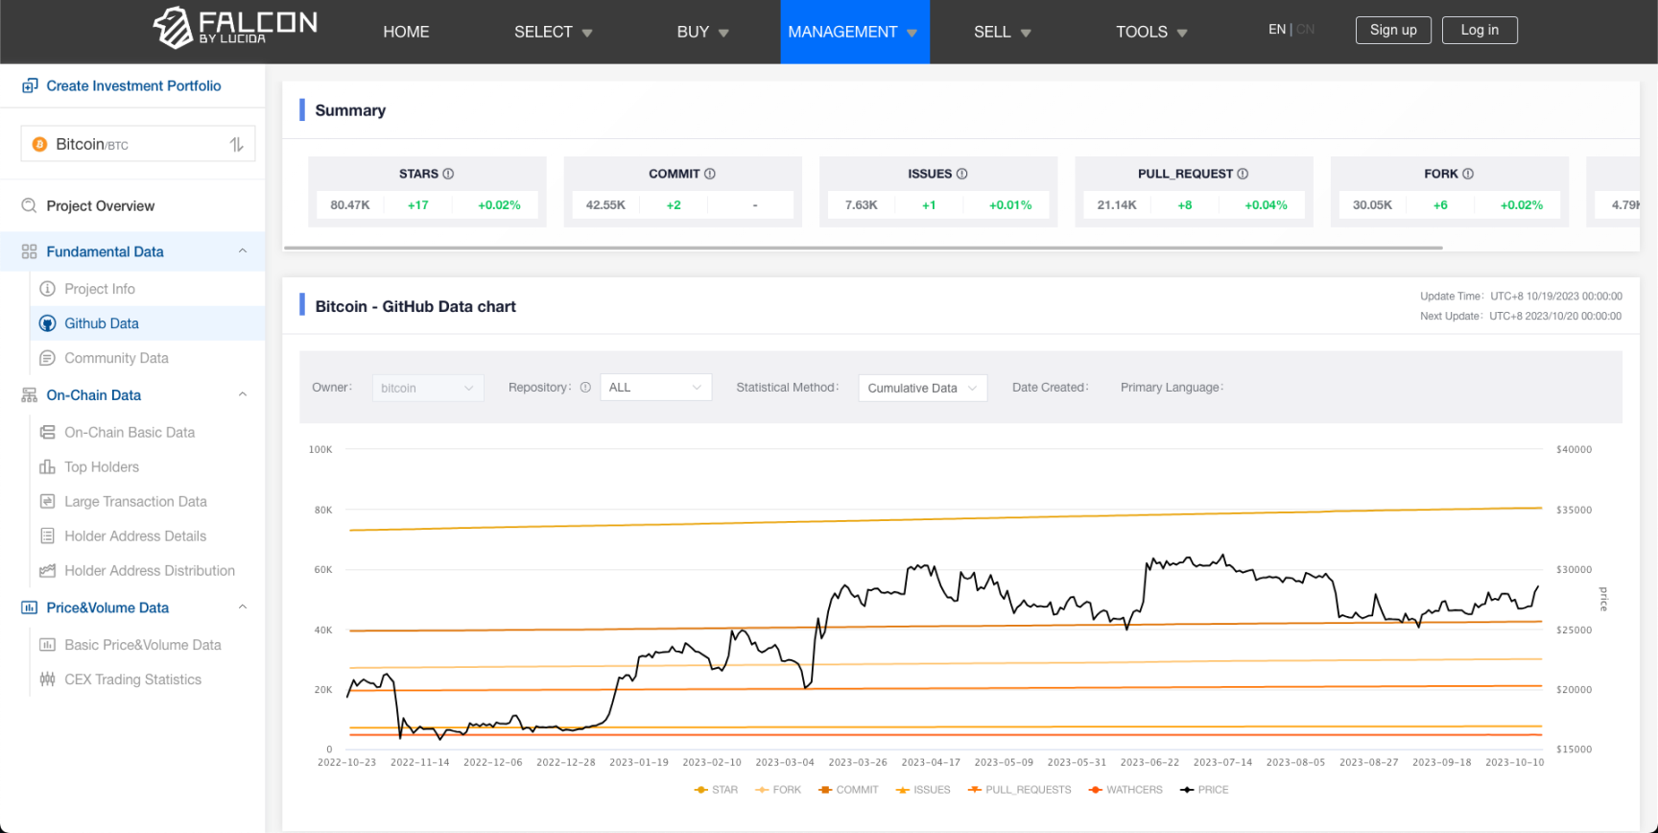Open the MANAGEMENT menu
The image size is (1658, 833).
[854, 32]
